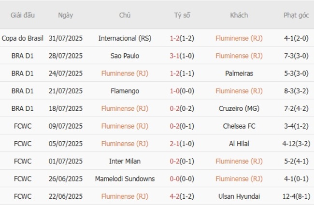
Task: Select the Flamengo team link
Action: click(125, 91)
